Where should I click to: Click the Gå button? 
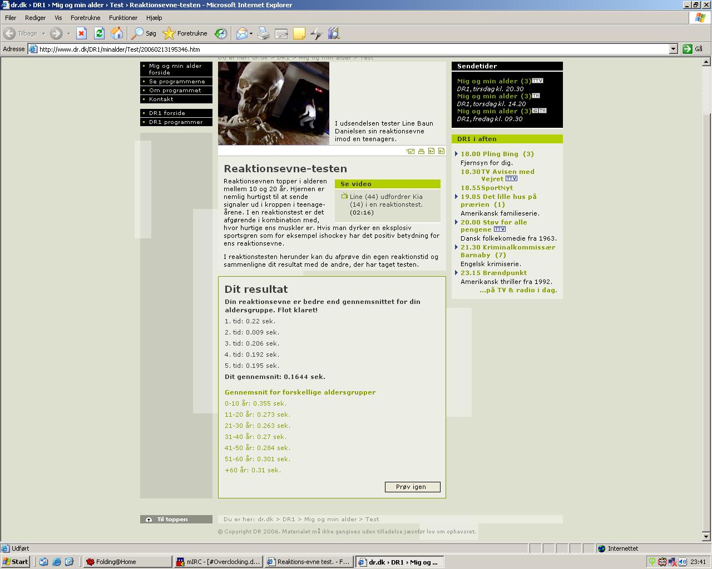[x=694, y=49]
